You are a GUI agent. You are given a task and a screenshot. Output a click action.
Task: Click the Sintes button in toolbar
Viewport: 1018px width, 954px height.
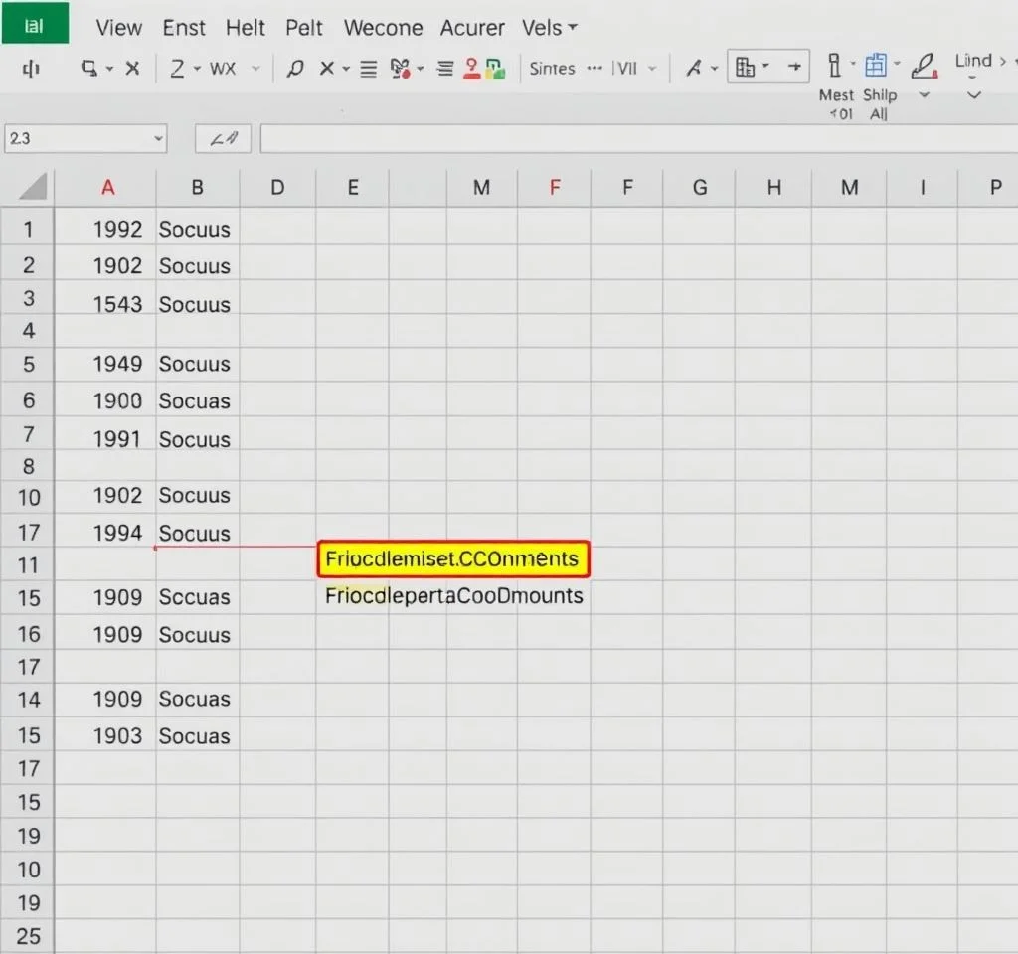(x=552, y=69)
